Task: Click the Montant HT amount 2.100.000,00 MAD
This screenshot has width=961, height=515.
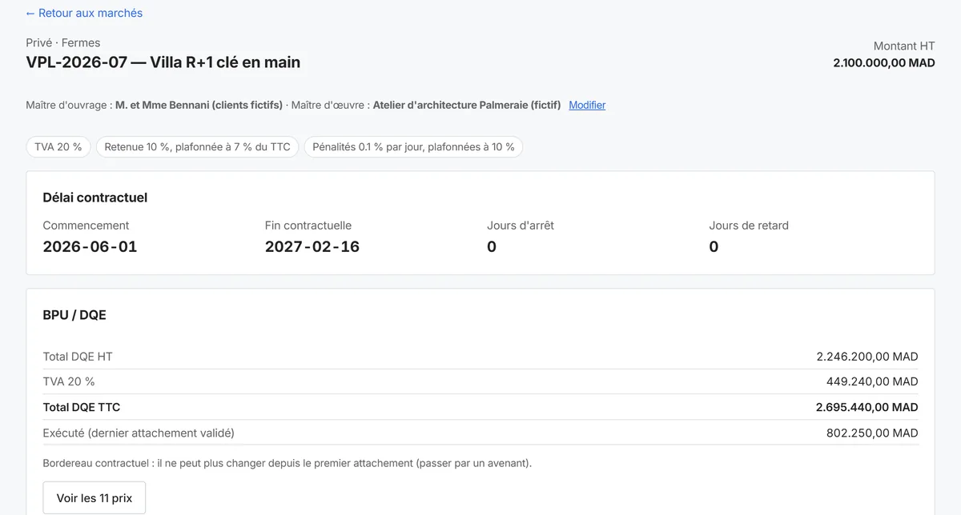Action: (x=884, y=62)
